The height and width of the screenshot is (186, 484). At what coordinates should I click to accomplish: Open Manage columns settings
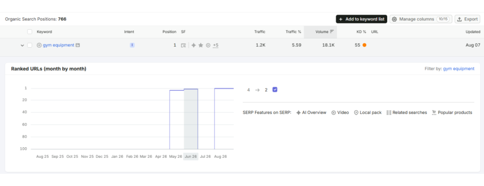tap(421, 19)
